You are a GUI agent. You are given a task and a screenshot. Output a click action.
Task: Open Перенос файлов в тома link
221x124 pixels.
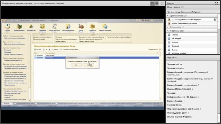pos(87,41)
